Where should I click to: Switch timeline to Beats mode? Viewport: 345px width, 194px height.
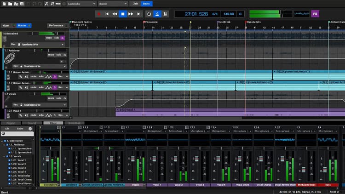[x=146, y=4]
